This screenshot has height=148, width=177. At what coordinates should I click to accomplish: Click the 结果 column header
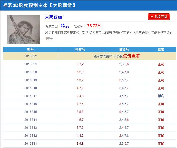[161, 50]
